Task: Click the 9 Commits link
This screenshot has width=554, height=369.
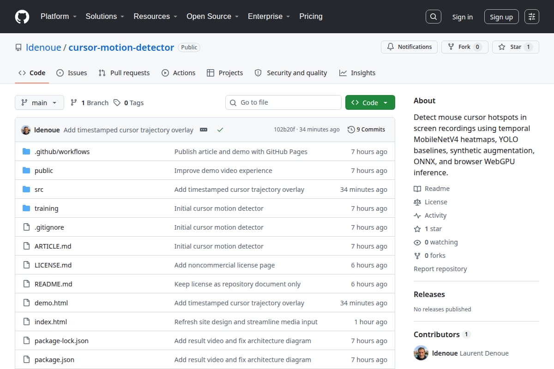Action: (x=366, y=130)
